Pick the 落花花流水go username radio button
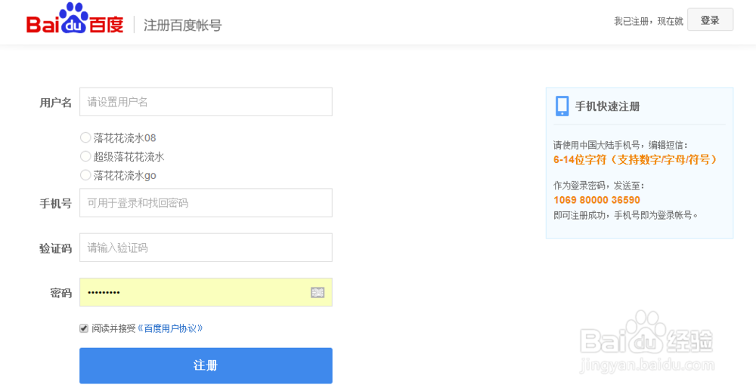Viewport: 756px width, 391px height. pos(85,175)
